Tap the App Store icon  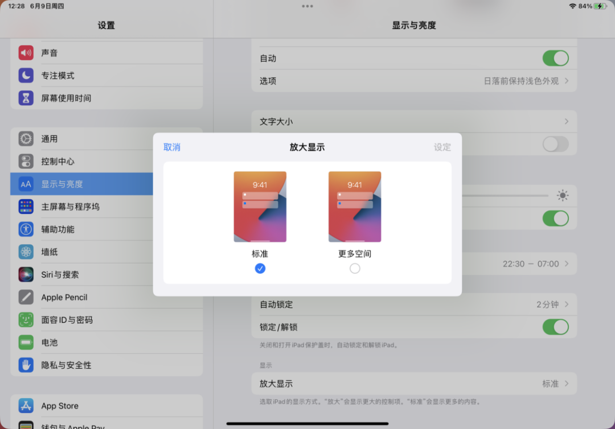click(x=26, y=406)
